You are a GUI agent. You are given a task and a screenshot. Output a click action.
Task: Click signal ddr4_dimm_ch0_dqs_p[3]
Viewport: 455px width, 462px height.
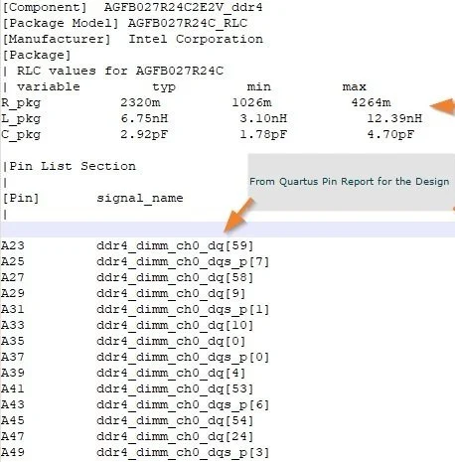[x=183, y=453]
